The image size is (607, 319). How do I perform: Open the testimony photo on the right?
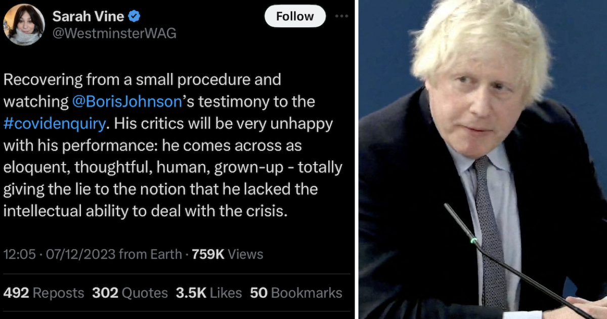[483, 159]
